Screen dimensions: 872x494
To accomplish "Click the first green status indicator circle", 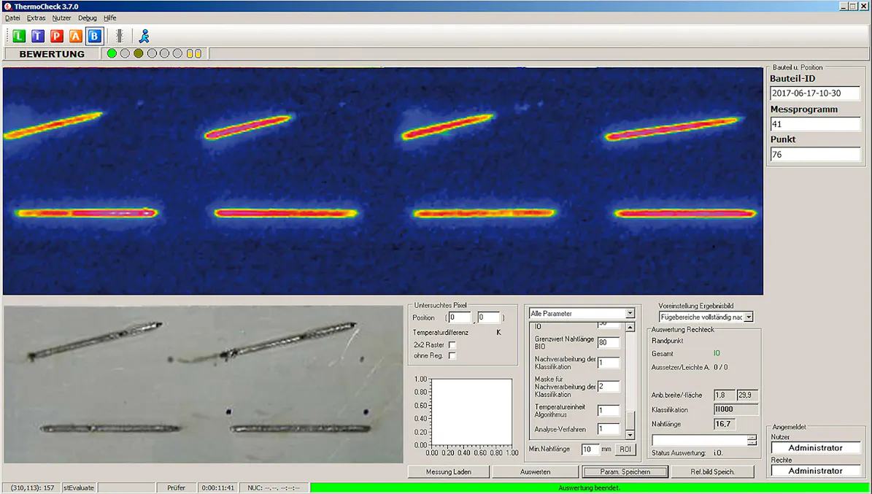I will 111,53.
